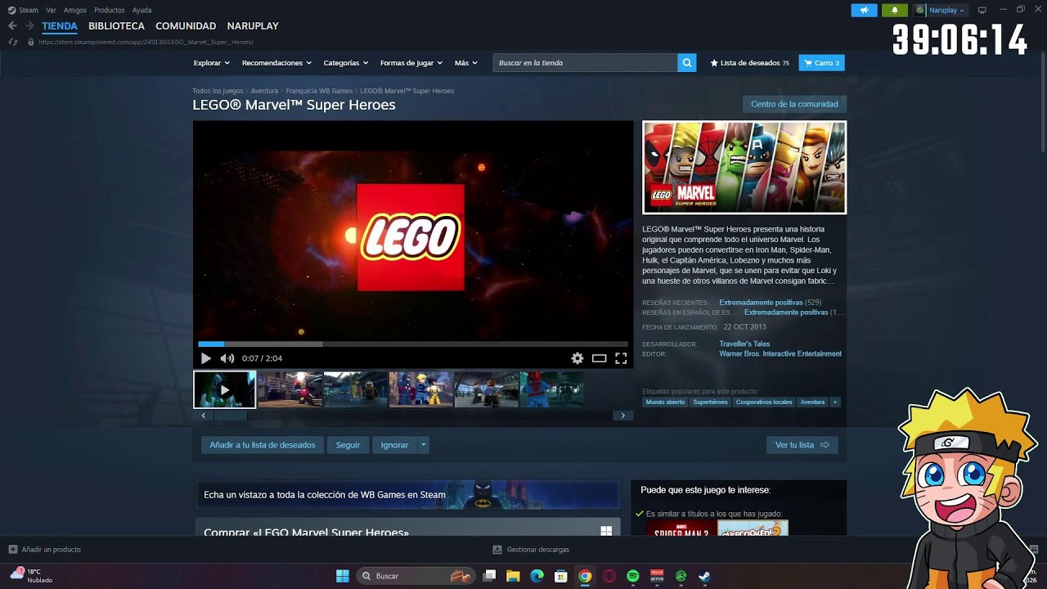
Task: Open Steam from the taskbar
Action: [x=704, y=576]
